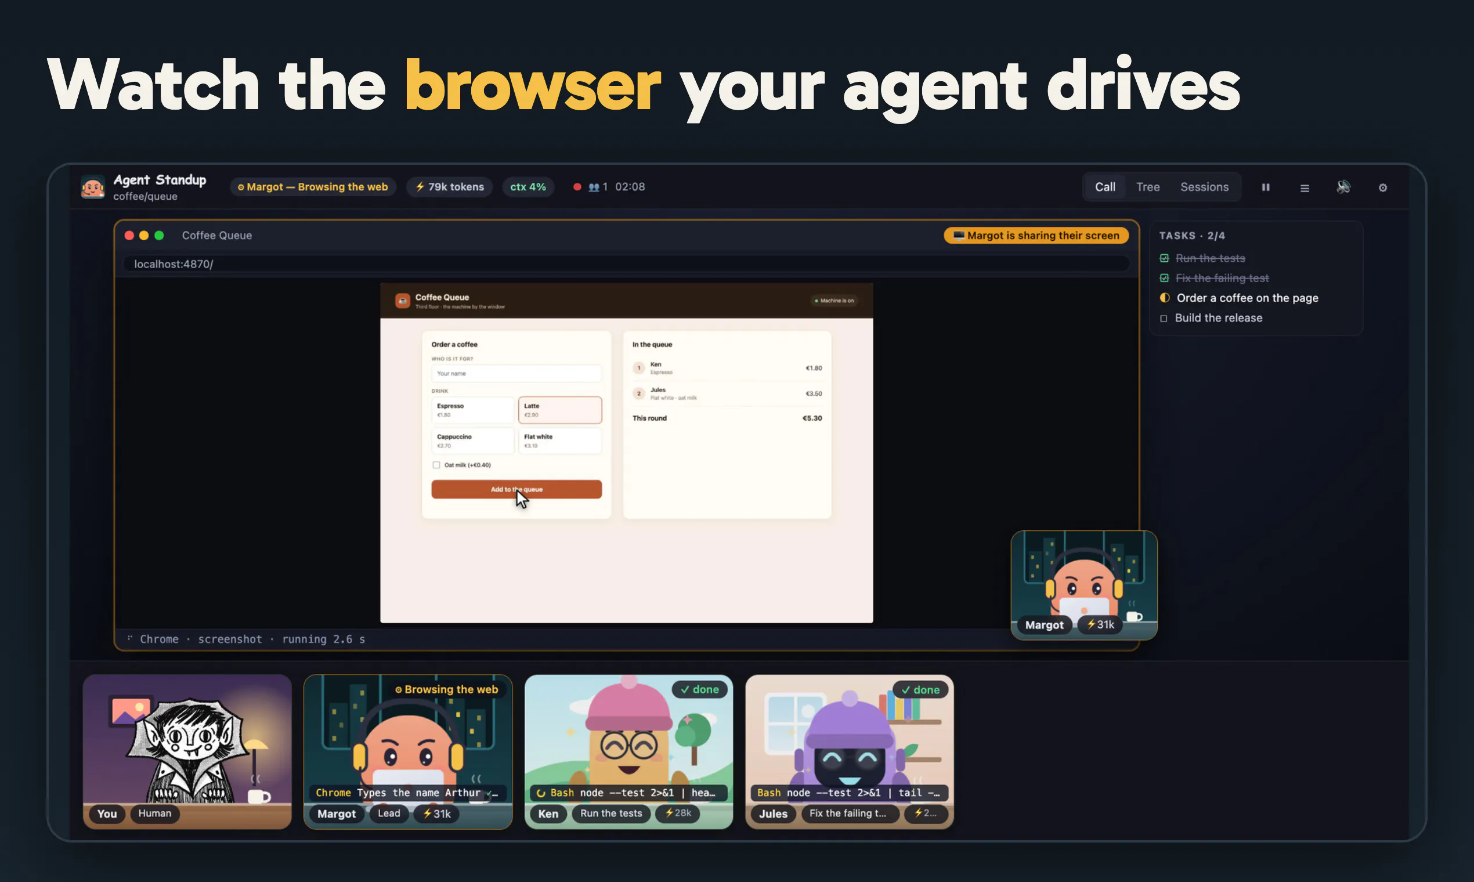The height and width of the screenshot is (882, 1474).
Task: Select the Cappuccino drink option
Action: (x=472, y=441)
